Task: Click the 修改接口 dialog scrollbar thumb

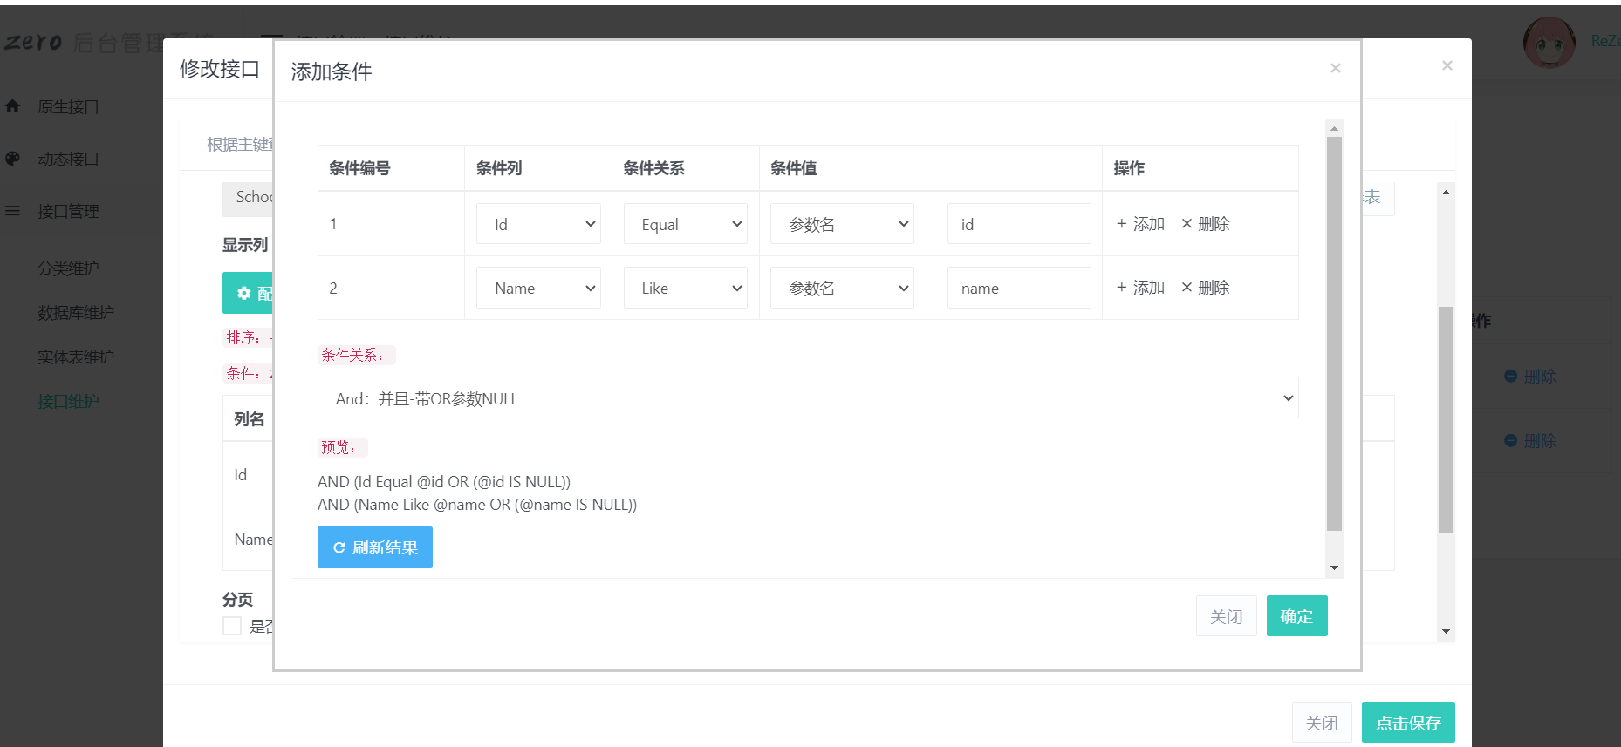Action: click(1446, 418)
